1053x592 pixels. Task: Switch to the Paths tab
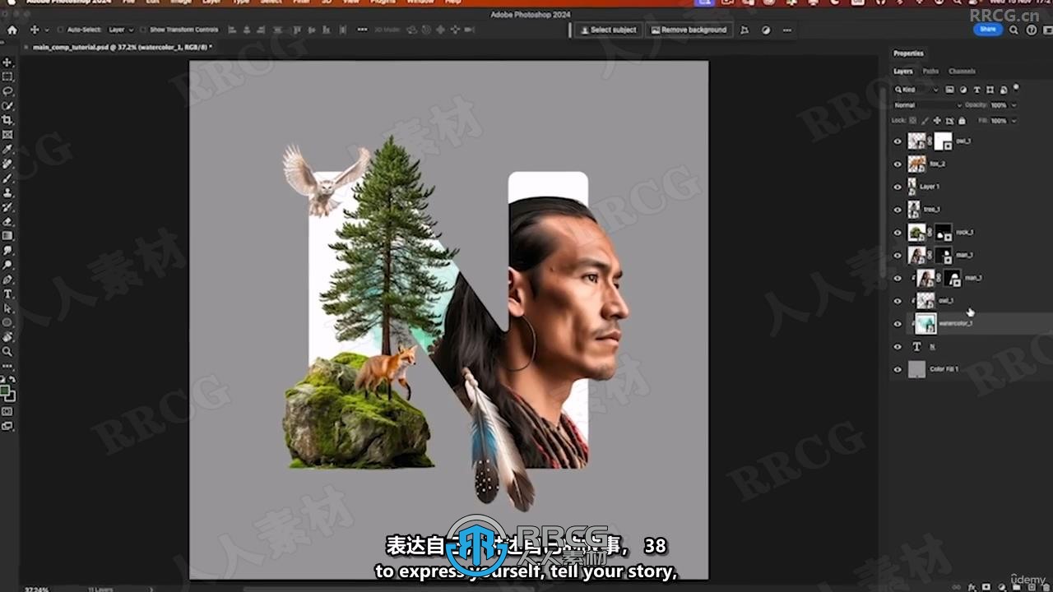(x=930, y=72)
